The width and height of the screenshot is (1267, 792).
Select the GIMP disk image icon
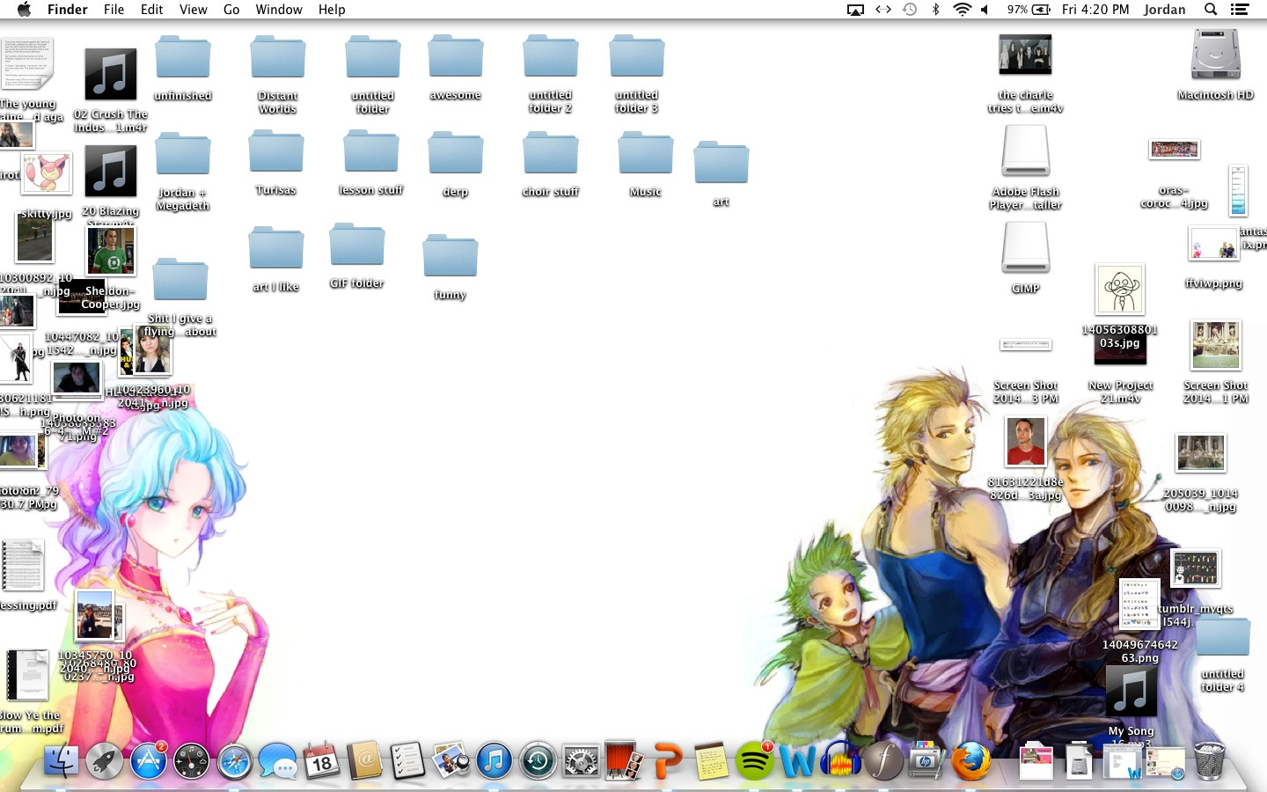tap(1026, 248)
